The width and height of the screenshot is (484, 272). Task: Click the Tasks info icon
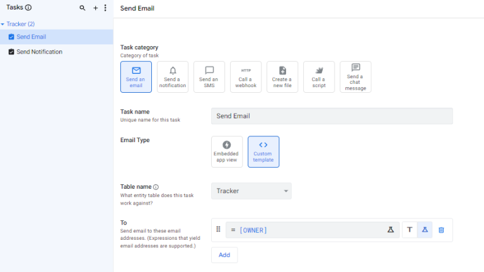28,8
